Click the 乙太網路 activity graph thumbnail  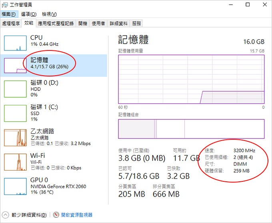(x=15, y=138)
